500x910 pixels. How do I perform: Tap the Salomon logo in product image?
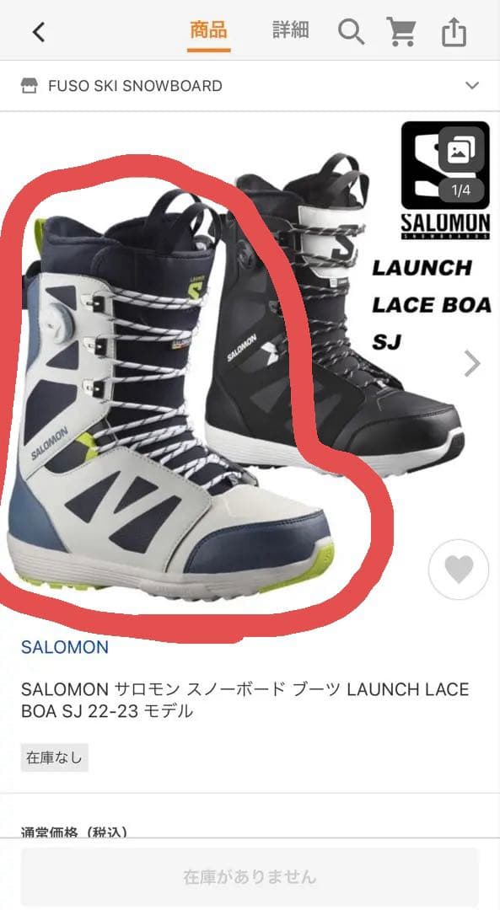[x=445, y=179]
